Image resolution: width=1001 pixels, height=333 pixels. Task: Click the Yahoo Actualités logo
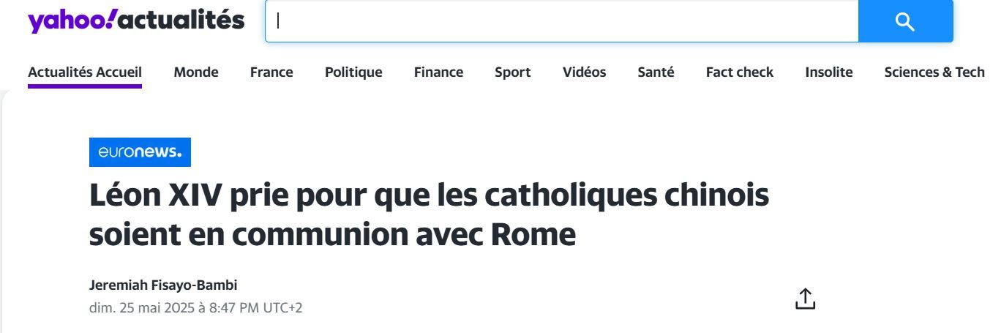click(x=136, y=20)
